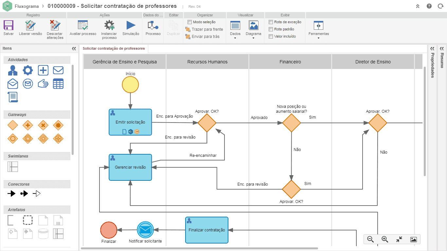Select the system task gear activity icon
The width and height of the screenshot is (447, 251).
(x=28, y=70)
